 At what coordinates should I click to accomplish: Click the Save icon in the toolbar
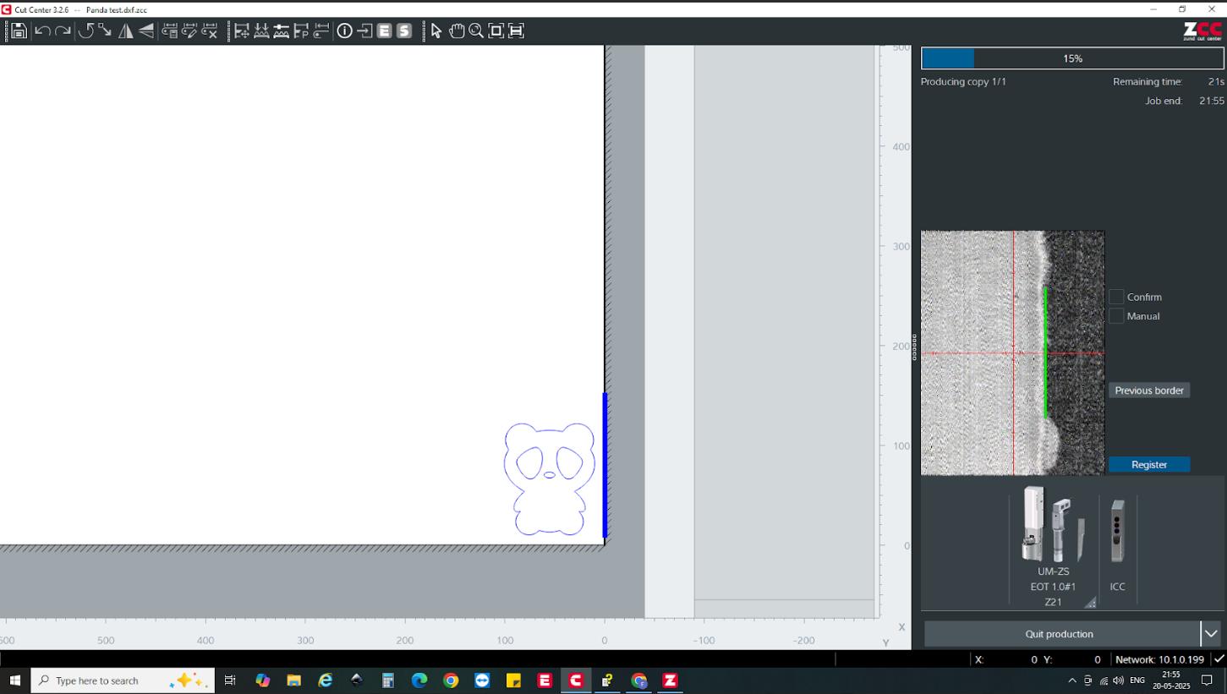[x=19, y=31]
